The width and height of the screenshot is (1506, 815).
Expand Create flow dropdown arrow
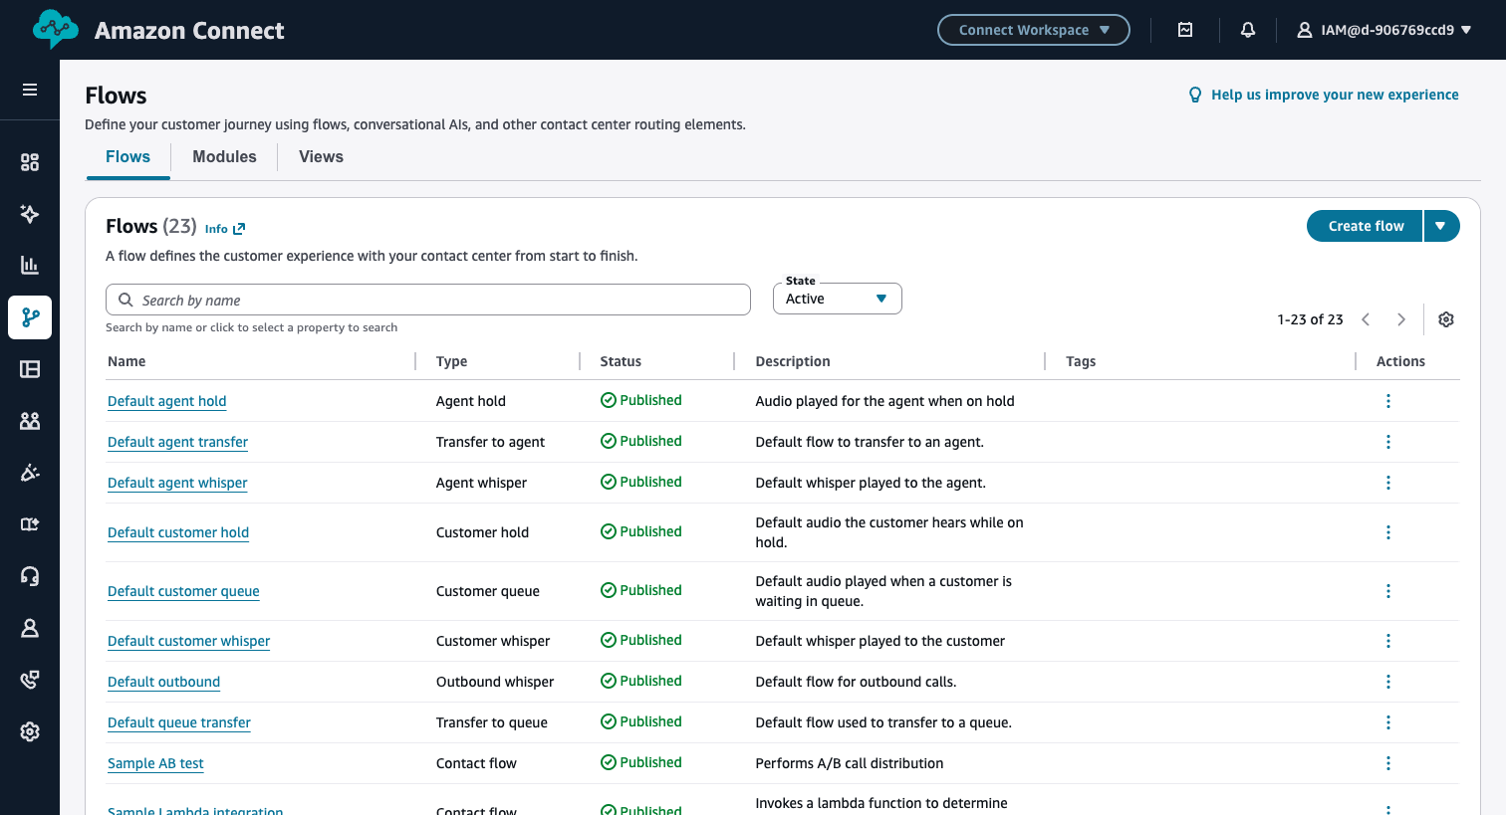(1441, 226)
